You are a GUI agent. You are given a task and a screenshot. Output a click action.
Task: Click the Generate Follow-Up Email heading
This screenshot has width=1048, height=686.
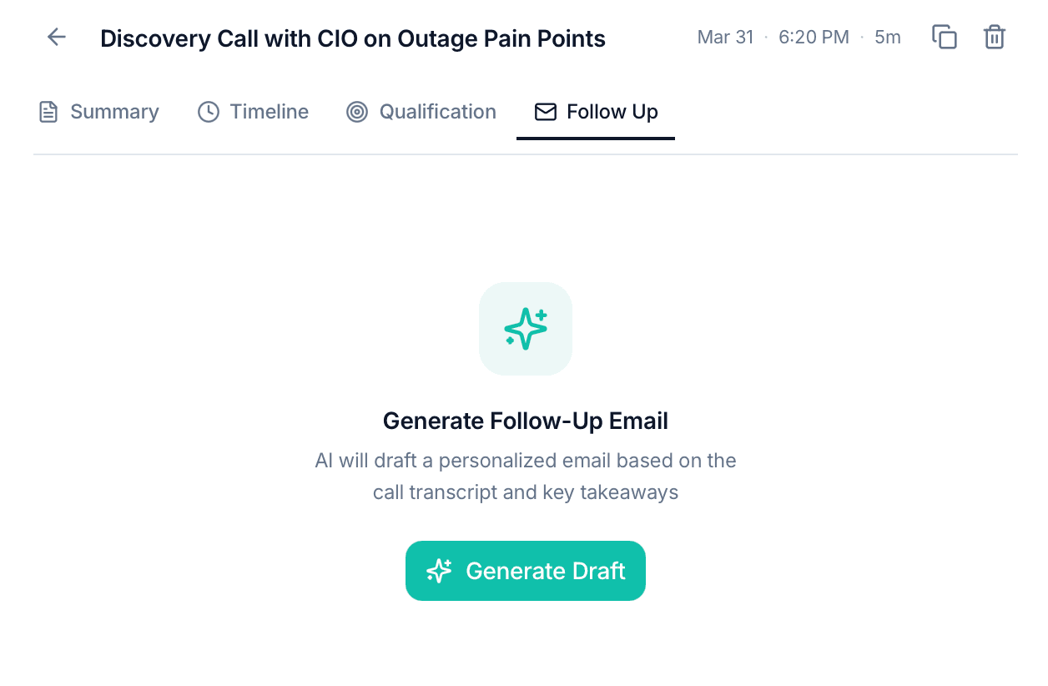tap(525, 421)
